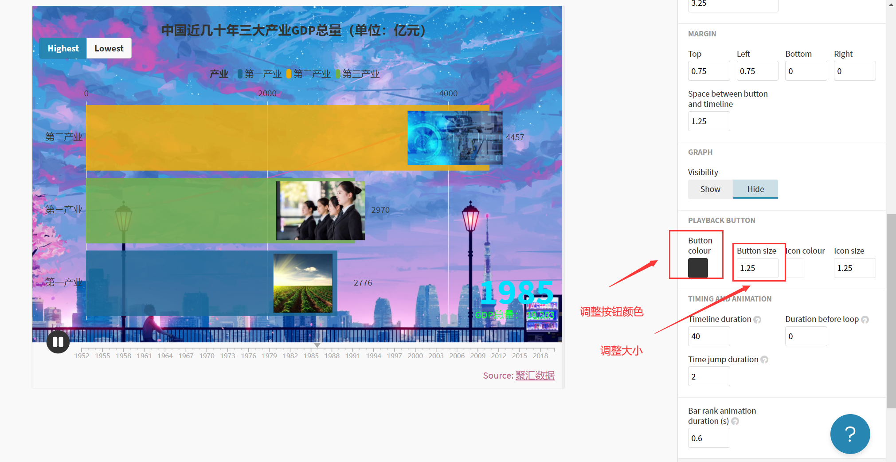Screen dimensions: 896x462
Task: Open the help question mark button
Action: (x=849, y=434)
